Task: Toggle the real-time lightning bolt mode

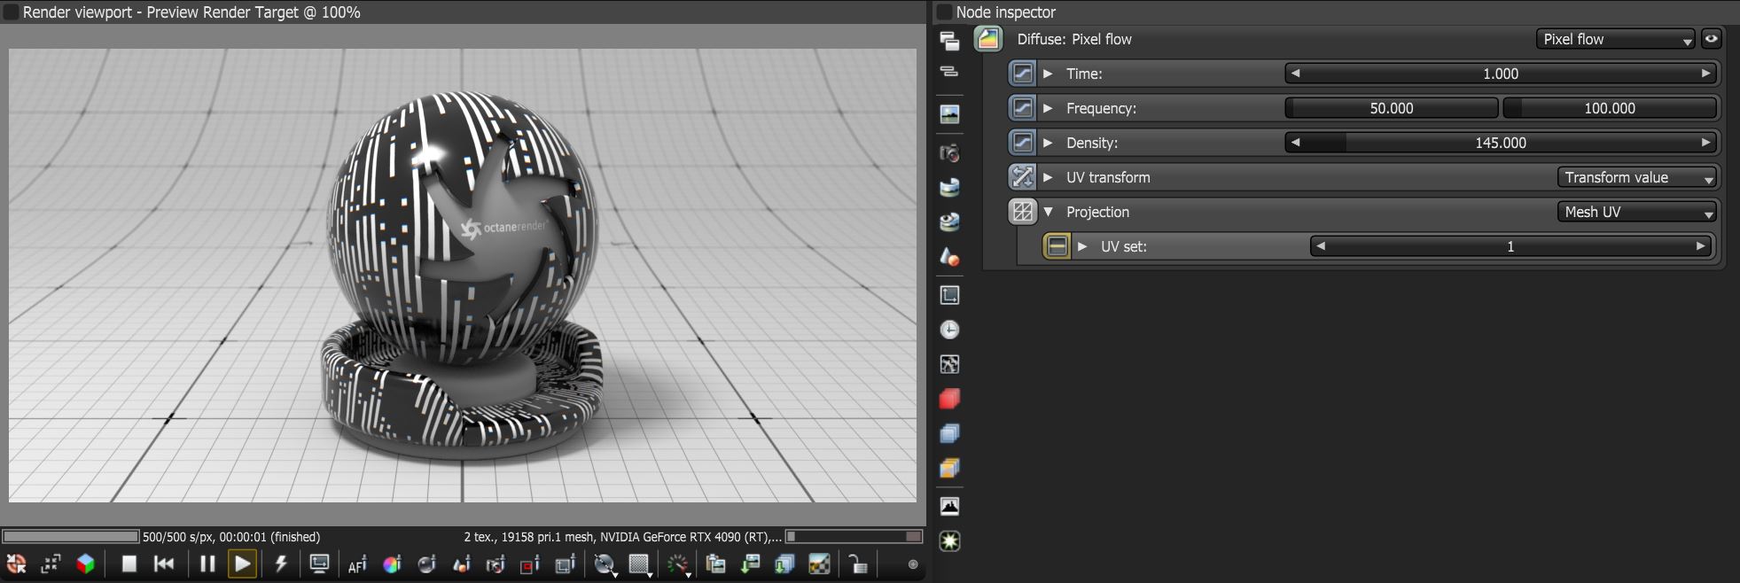Action: (x=281, y=564)
